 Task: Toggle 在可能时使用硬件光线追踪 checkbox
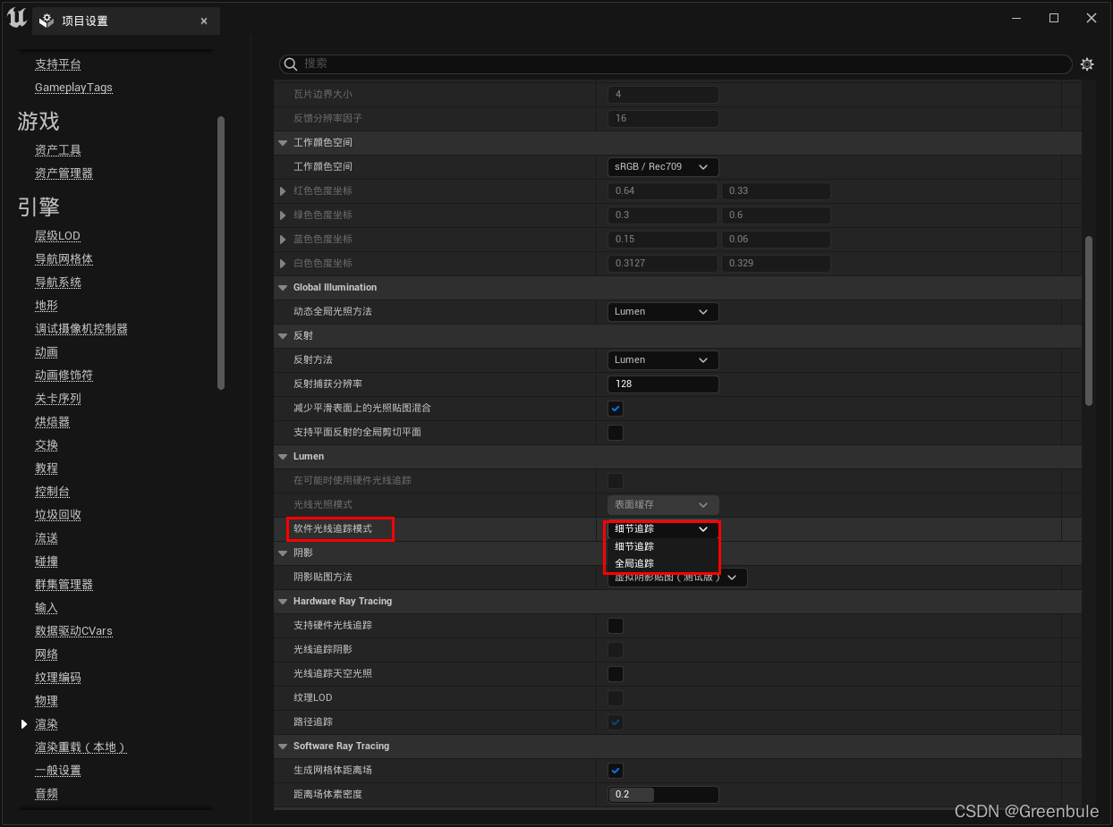[x=616, y=480]
